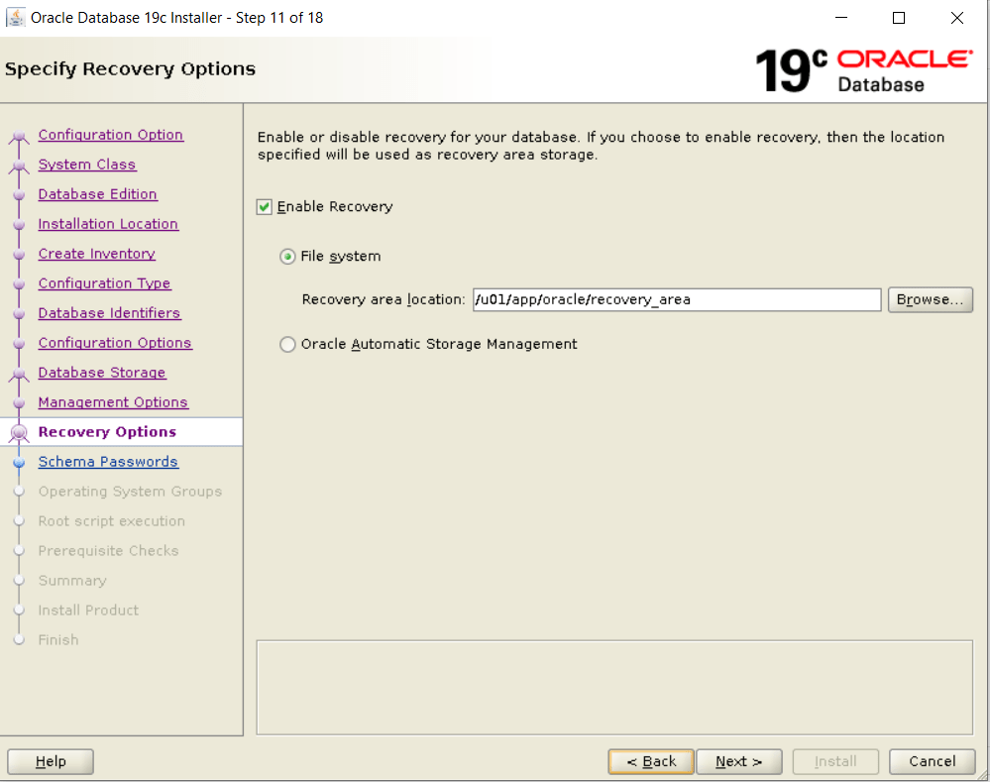Image resolution: width=990 pixels, height=782 pixels.
Task: Navigate to Database Edition step
Action: click(97, 194)
